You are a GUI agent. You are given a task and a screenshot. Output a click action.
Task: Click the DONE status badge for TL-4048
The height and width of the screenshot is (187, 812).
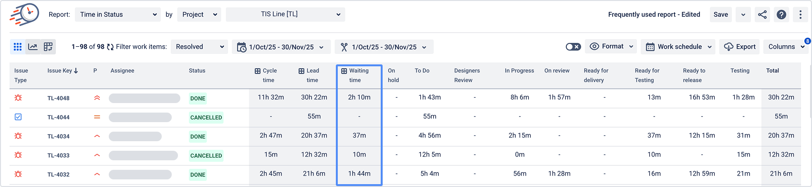pos(198,98)
